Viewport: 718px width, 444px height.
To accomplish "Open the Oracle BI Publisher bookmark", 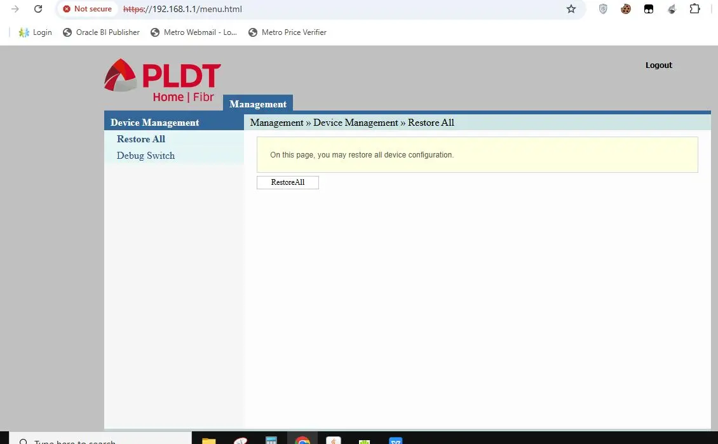I will pos(101,32).
